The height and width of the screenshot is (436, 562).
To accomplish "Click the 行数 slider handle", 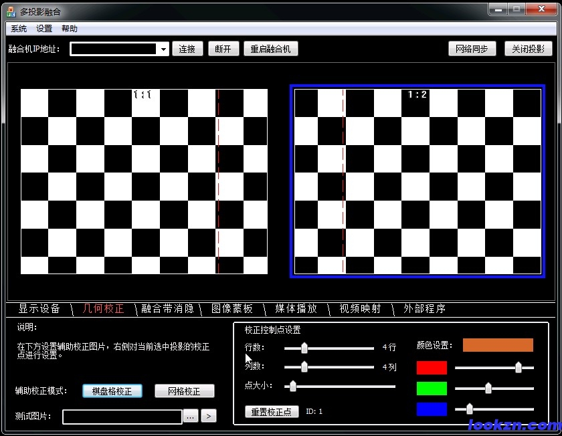I will [x=304, y=348].
